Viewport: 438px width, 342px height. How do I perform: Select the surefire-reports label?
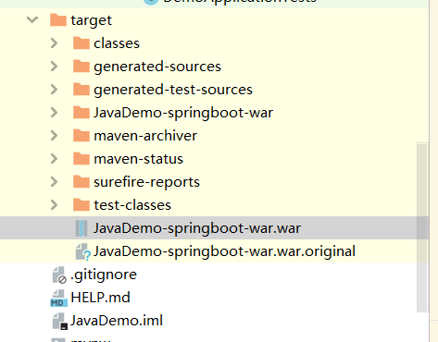point(146,182)
